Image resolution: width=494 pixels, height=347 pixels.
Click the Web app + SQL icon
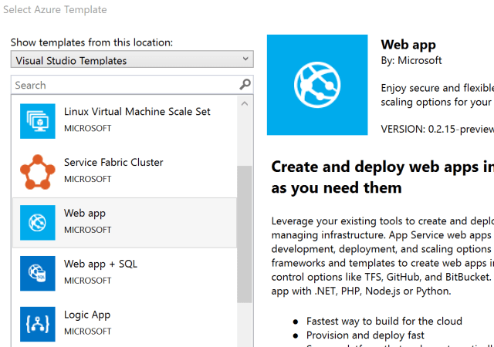[38, 273]
